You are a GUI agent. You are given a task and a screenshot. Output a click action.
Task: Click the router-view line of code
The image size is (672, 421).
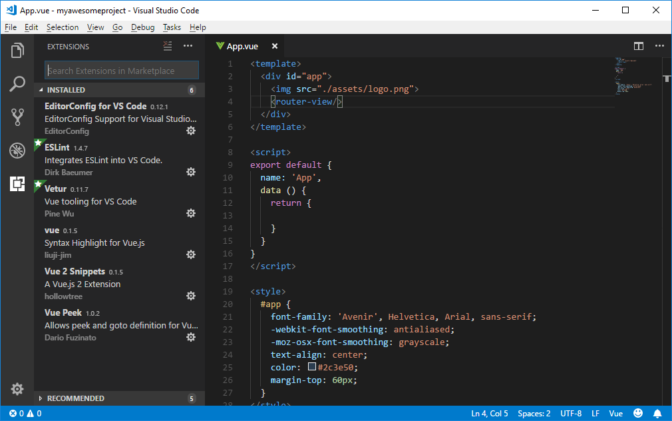pos(307,102)
